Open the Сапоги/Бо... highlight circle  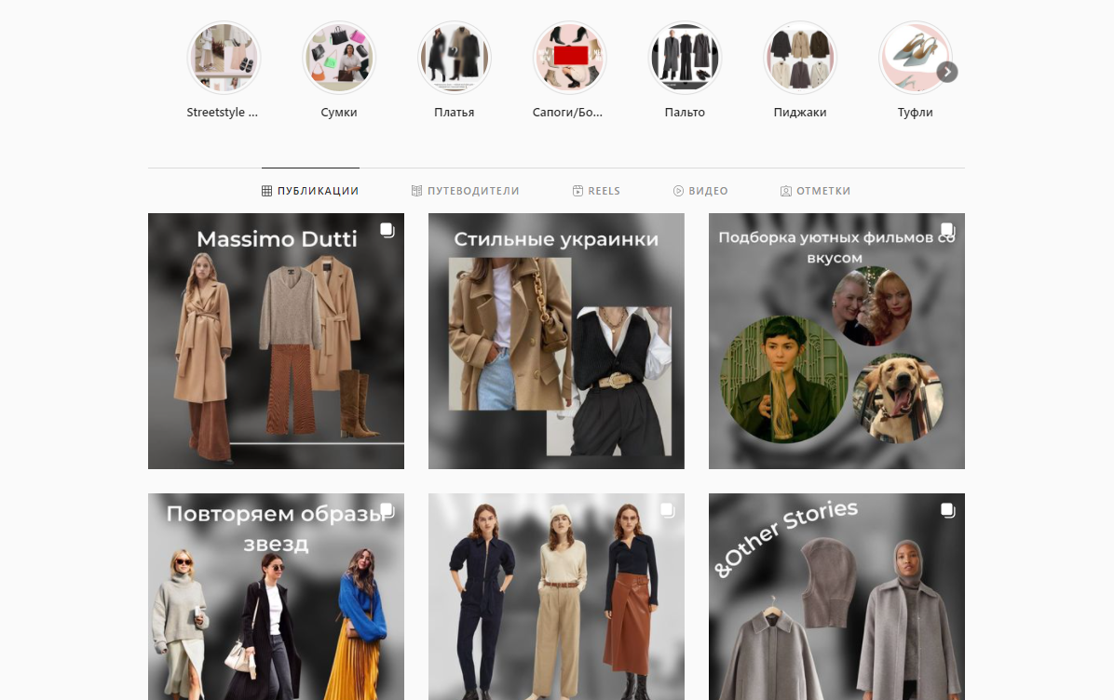click(569, 58)
